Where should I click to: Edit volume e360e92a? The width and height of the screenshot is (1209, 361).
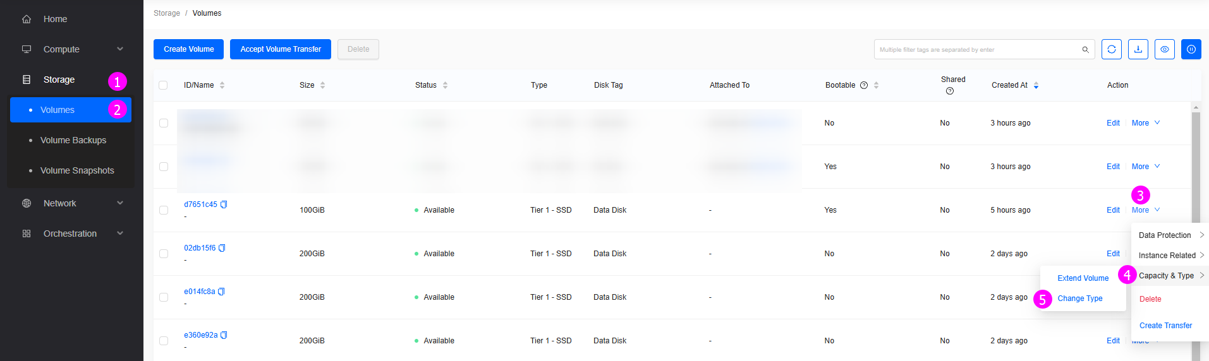(x=1113, y=341)
